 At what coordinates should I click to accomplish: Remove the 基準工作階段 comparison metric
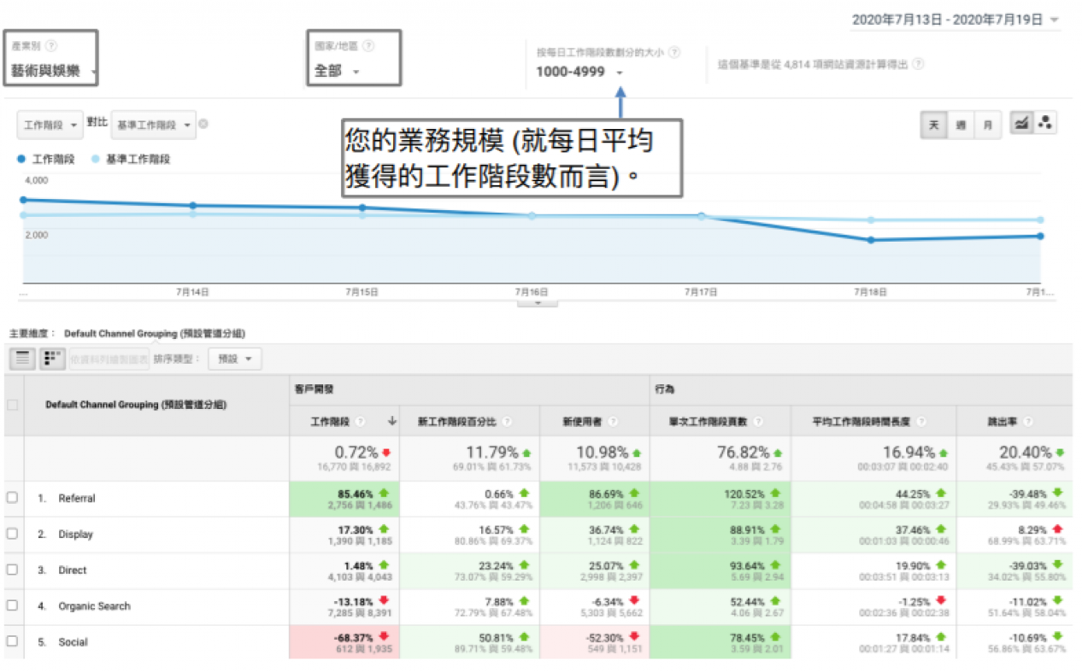point(203,125)
